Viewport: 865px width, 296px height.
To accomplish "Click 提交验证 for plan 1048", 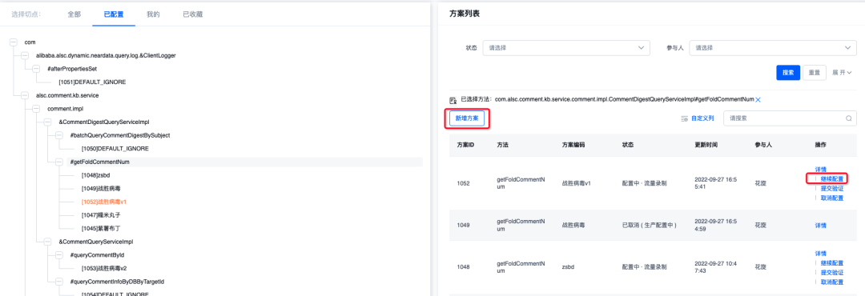I will tap(831, 272).
